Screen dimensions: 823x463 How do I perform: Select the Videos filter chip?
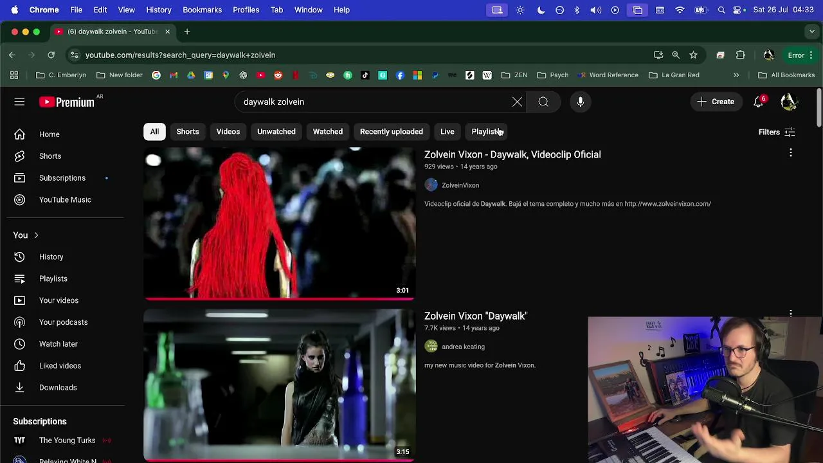point(228,132)
